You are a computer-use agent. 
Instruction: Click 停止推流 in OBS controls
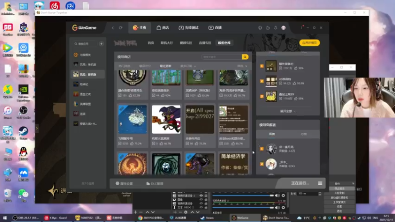tap(339, 188)
